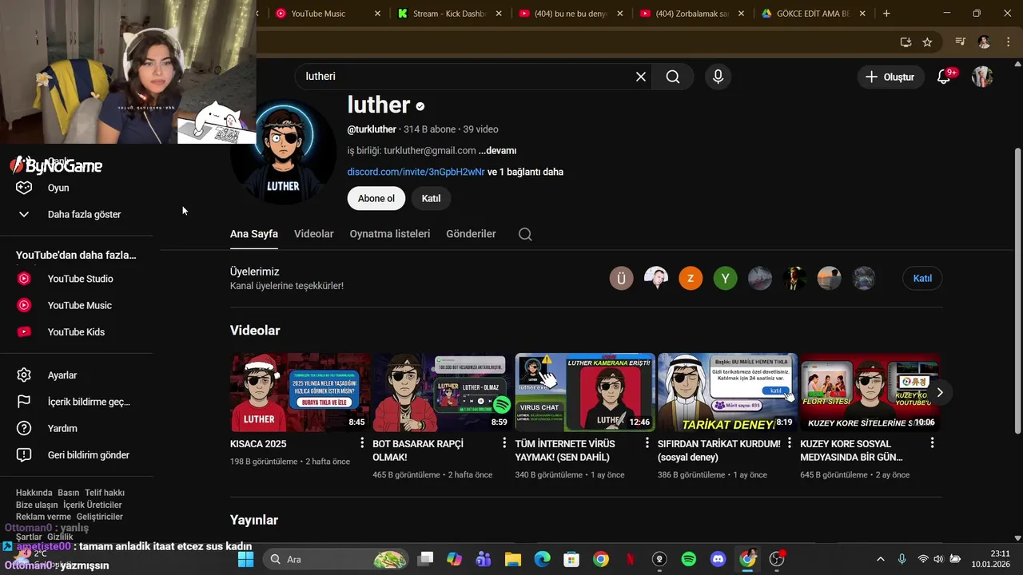Show next videos with carousel arrow

[x=940, y=392]
